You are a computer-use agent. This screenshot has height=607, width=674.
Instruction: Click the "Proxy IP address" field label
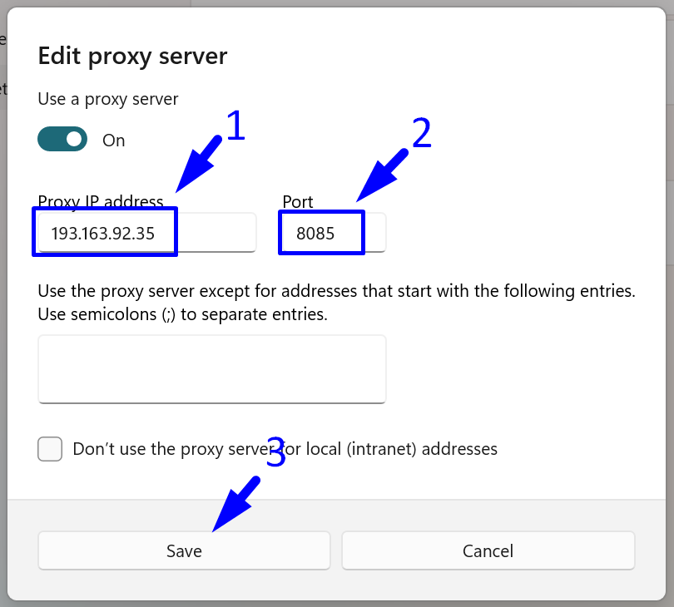(x=100, y=202)
